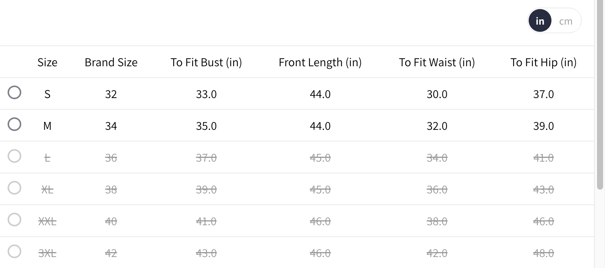This screenshot has height=268, width=605.
Task: Click the vertical scrollbar thumb
Action: pos(600,95)
